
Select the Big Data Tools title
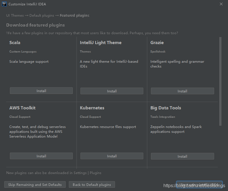coord(166,108)
